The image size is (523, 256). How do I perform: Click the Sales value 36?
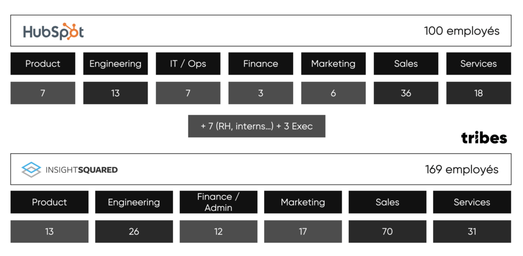coord(406,93)
